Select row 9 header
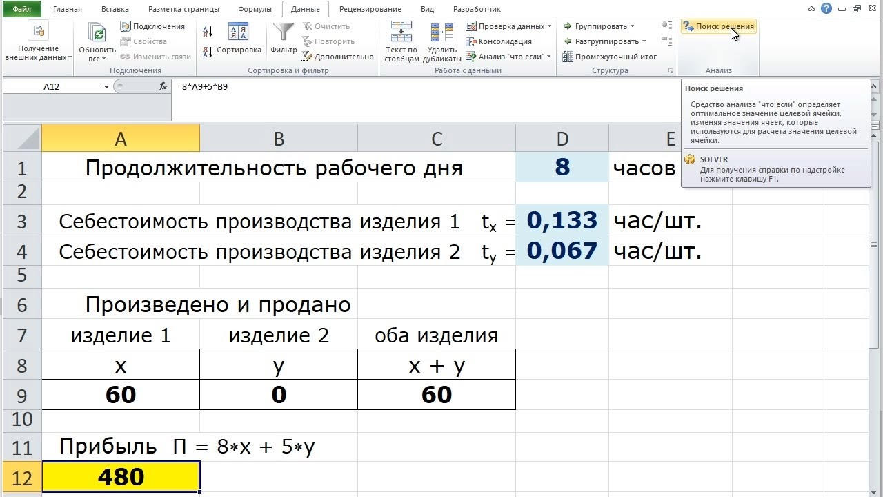This screenshot has width=883, height=497. pyautogui.click(x=21, y=395)
